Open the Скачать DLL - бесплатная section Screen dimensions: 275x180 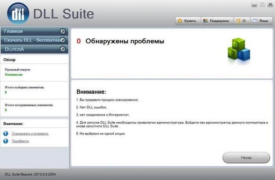(34, 40)
